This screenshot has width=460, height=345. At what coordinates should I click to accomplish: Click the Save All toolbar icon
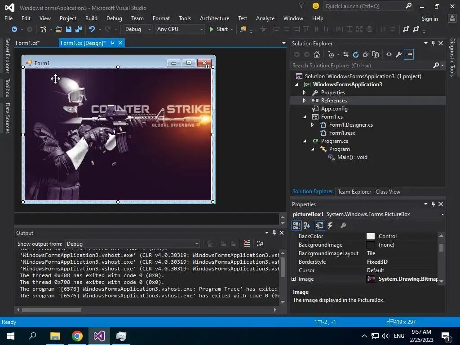pyautogui.click(x=79, y=29)
